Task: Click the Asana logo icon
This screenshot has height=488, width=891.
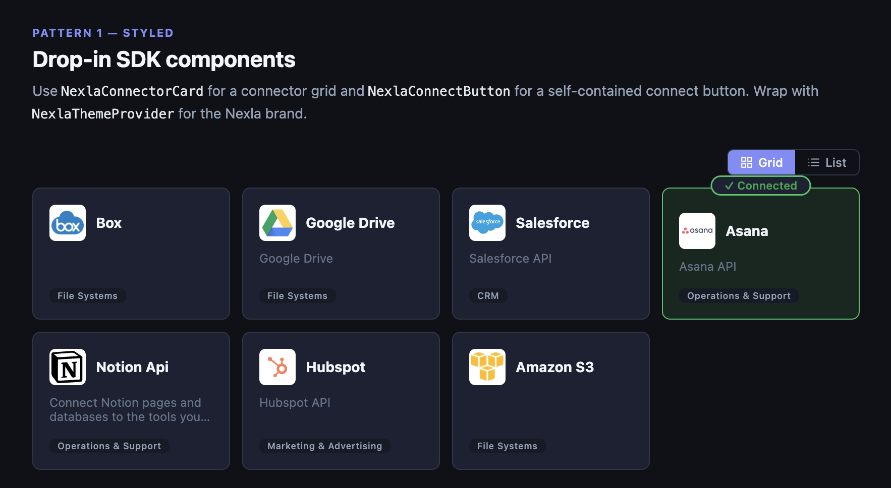Action: (697, 231)
